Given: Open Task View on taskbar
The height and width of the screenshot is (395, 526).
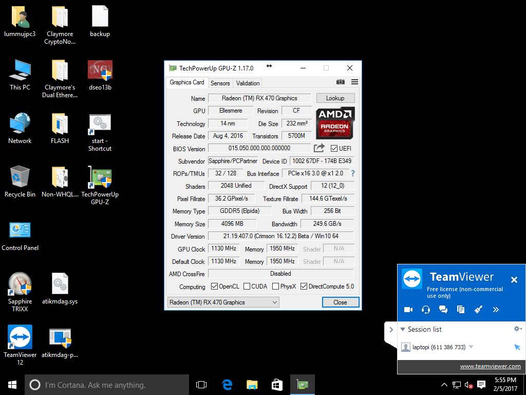Looking at the screenshot, I should coord(201,385).
